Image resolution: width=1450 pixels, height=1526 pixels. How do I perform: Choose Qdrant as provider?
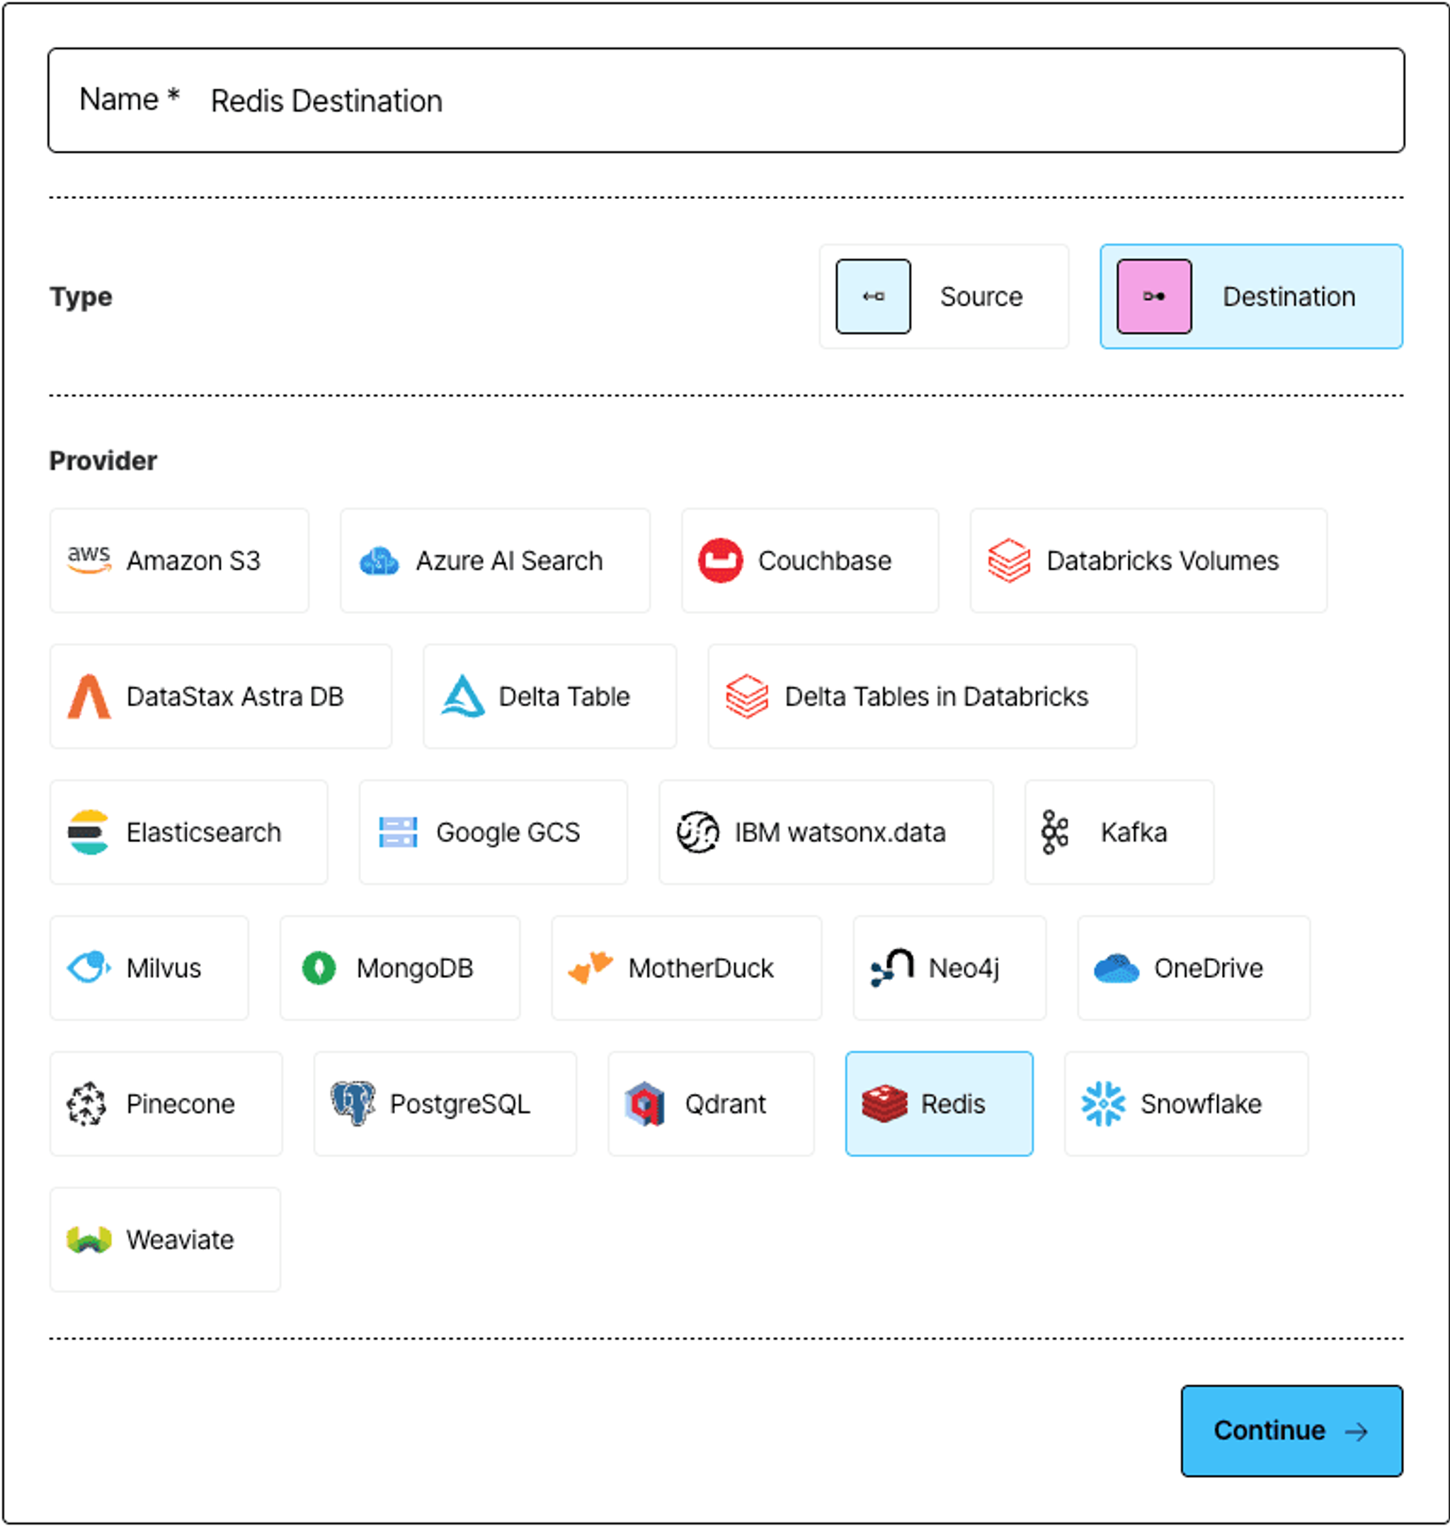tap(711, 1103)
